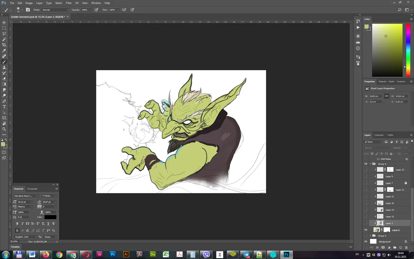Select the Magic Wand tool
This screenshot has height=259, width=414.
pos(4,39)
